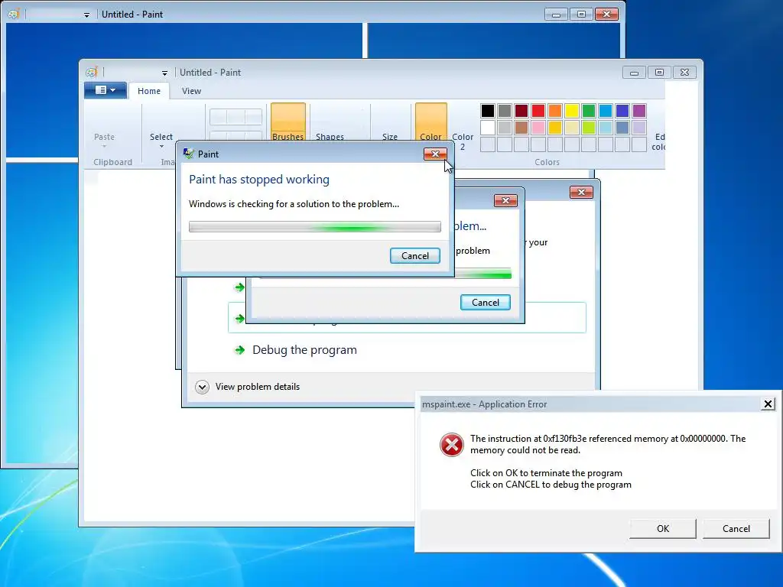The width and height of the screenshot is (783, 587).
Task: Open the Select tool dropdown
Action: click(161, 140)
